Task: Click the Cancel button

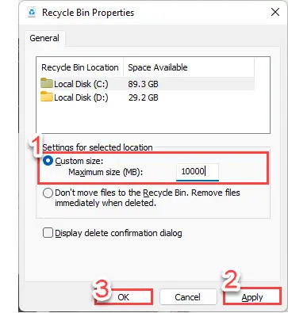Action: click(x=187, y=297)
